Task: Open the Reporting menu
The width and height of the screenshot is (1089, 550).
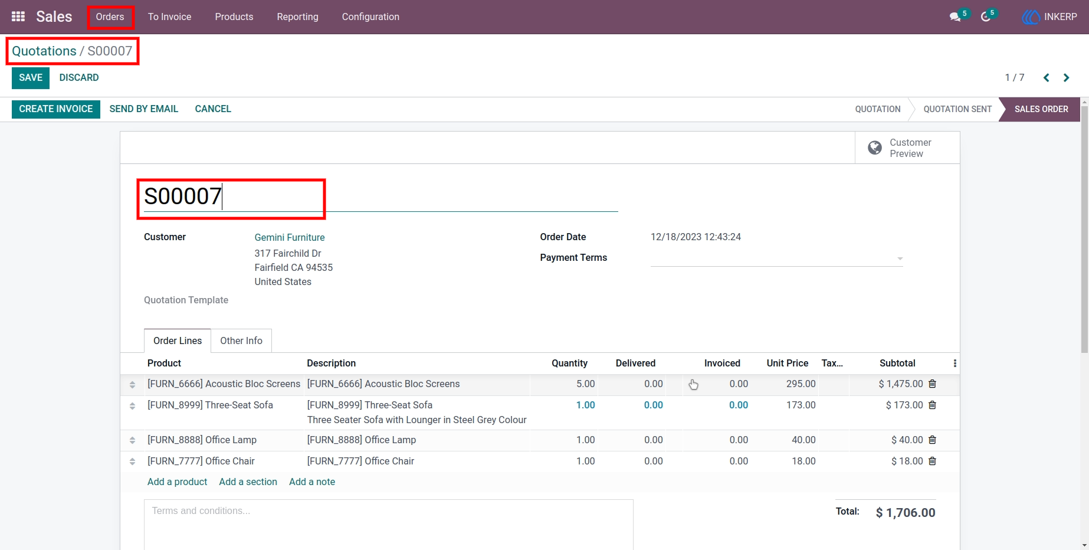Action: 297,17
